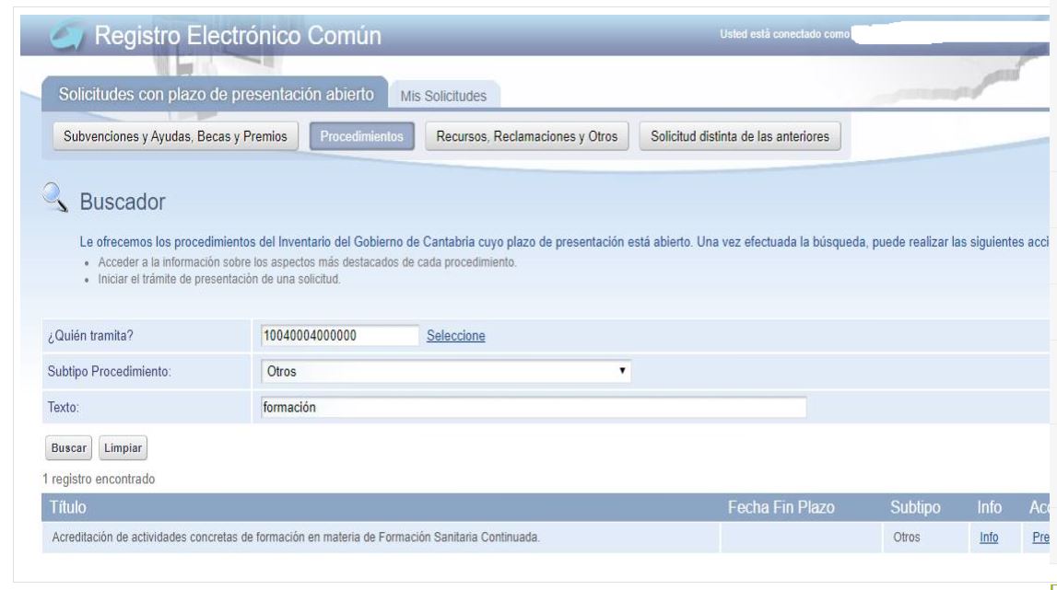Expand the Subtipo Procedimiento dropdown
Screen dimensions: 1057x590
click(x=446, y=372)
